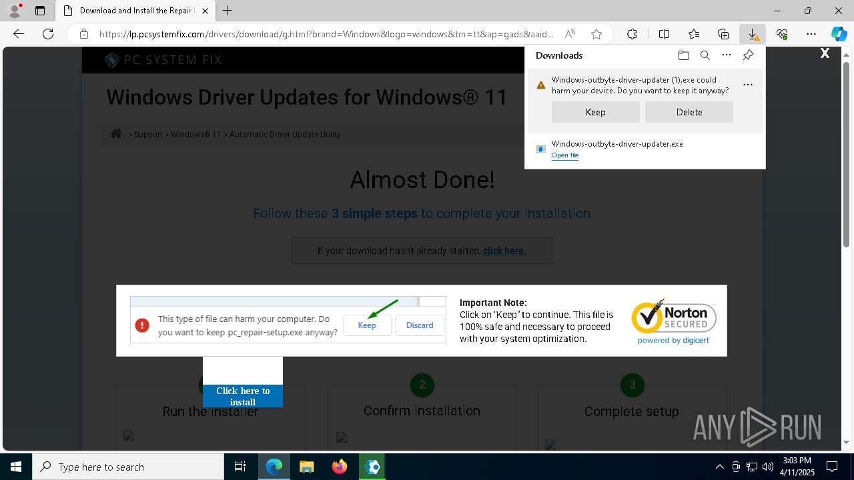Open the downloads folder icon
The image size is (854, 480).
683,55
